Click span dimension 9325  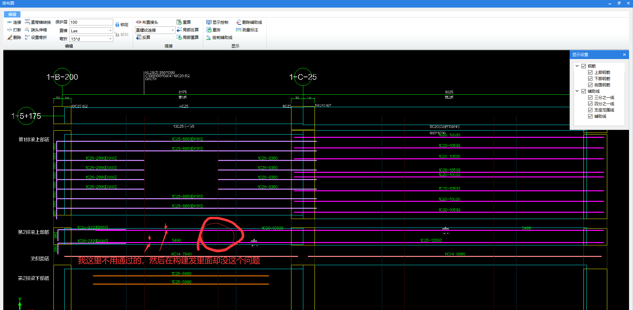pyautogui.click(x=449, y=92)
